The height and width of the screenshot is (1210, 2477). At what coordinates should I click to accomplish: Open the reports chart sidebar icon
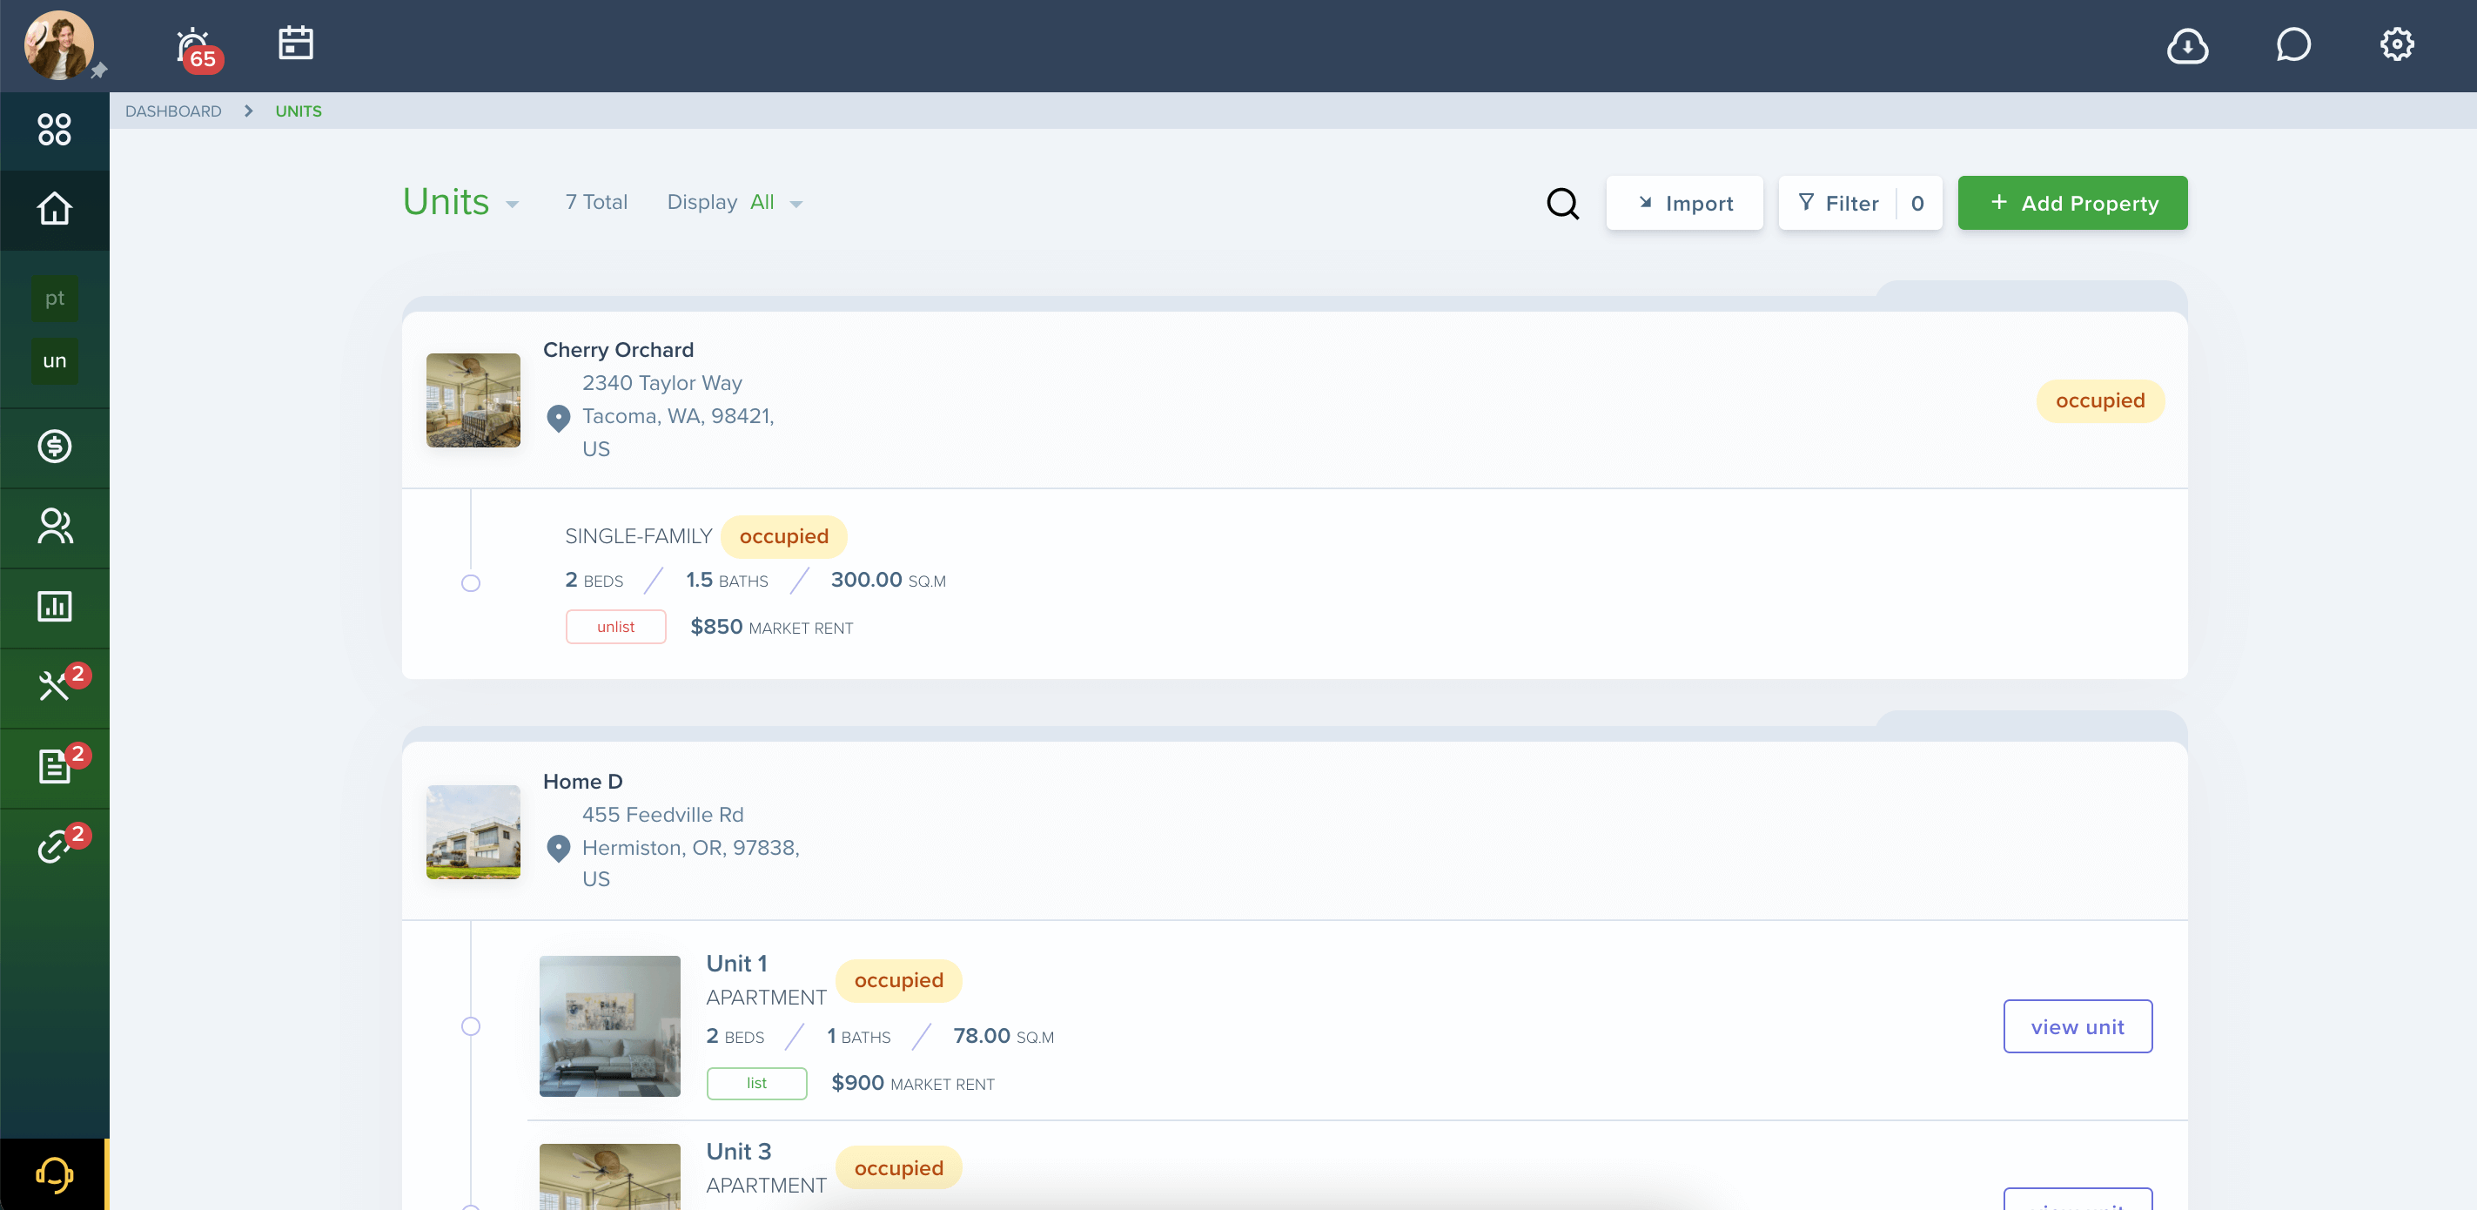(55, 606)
